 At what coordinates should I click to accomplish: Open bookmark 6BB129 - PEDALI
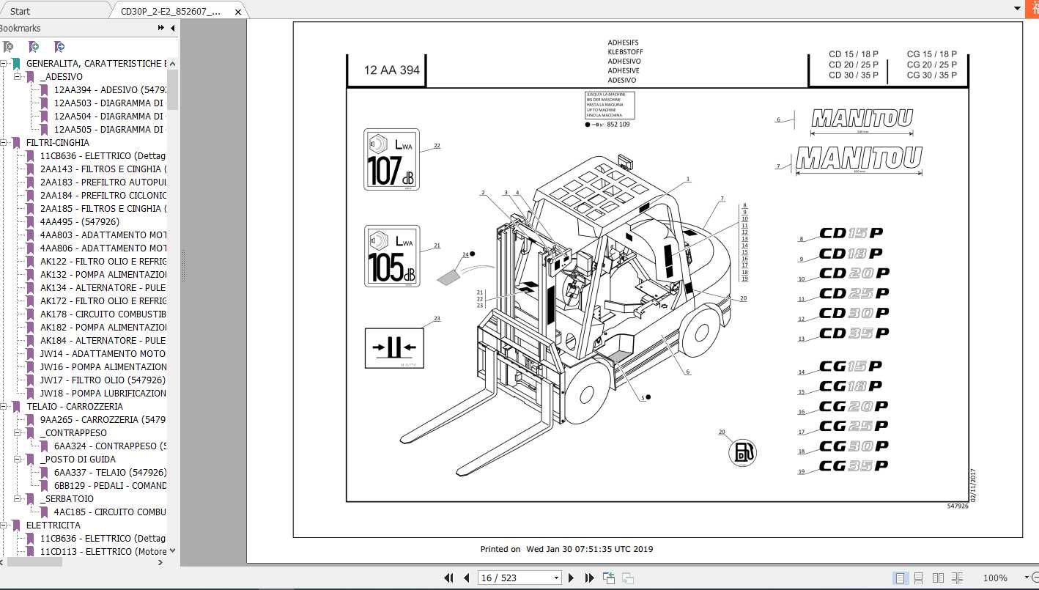(111, 486)
